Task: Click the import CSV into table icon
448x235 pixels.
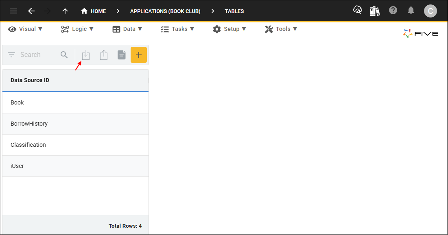Action: click(86, 55)
